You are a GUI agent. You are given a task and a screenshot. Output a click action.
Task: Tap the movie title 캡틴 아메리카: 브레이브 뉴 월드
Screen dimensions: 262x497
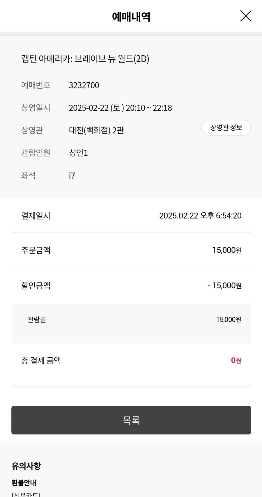point(85,59)
